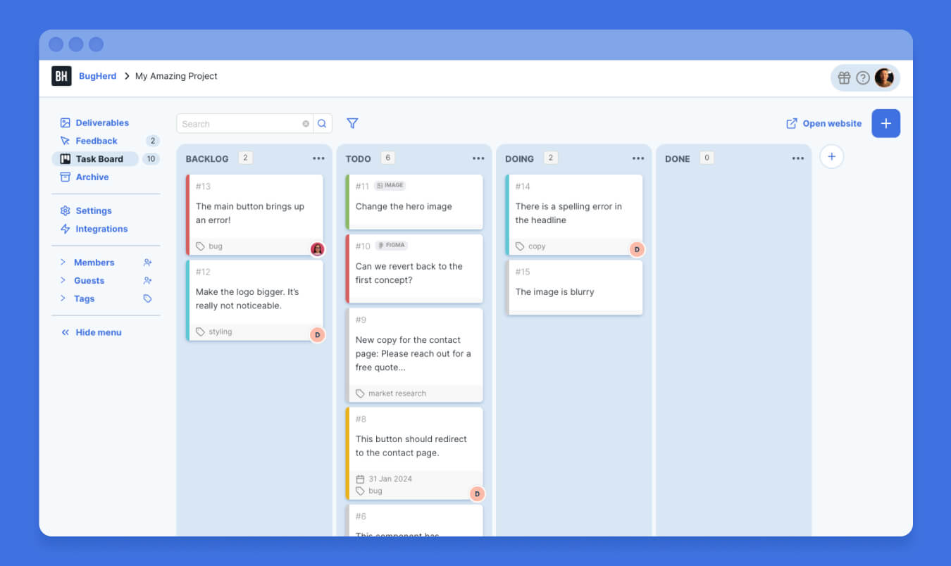Click the Settings gear icon

(x=65, y=210)
